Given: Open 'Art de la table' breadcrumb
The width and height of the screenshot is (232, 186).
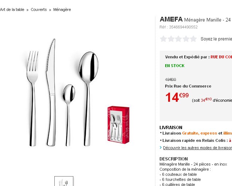Looking at the screenshot, I should [12, 9].
